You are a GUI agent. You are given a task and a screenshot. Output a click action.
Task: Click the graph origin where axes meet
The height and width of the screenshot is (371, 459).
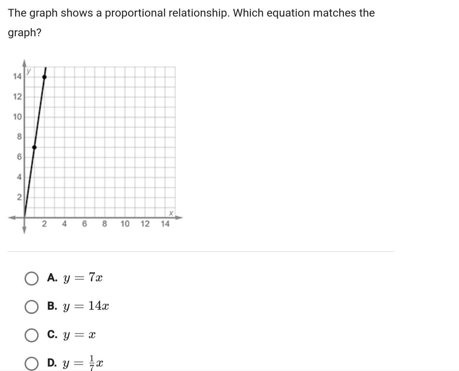click(25, 217)
